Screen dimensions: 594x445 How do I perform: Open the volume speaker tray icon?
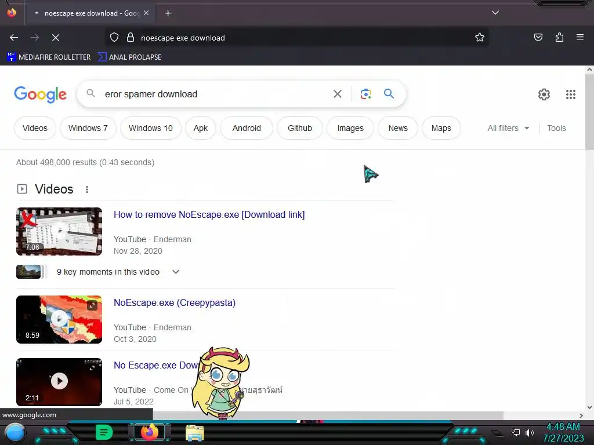point(529,432)
